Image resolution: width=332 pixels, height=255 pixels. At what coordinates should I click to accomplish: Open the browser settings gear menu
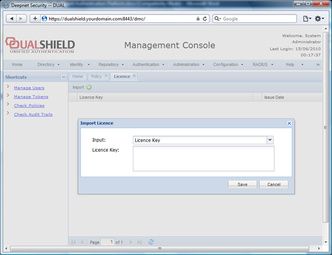320,18
